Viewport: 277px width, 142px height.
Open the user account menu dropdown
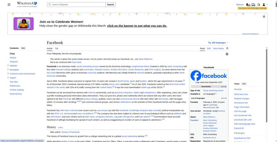pyautogui.click(x=265, y=4)
